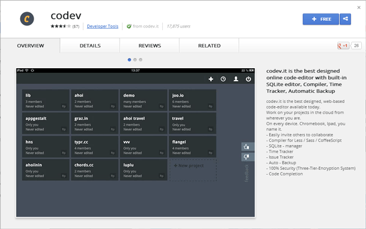Open the travel project tile

pos(193,123)
